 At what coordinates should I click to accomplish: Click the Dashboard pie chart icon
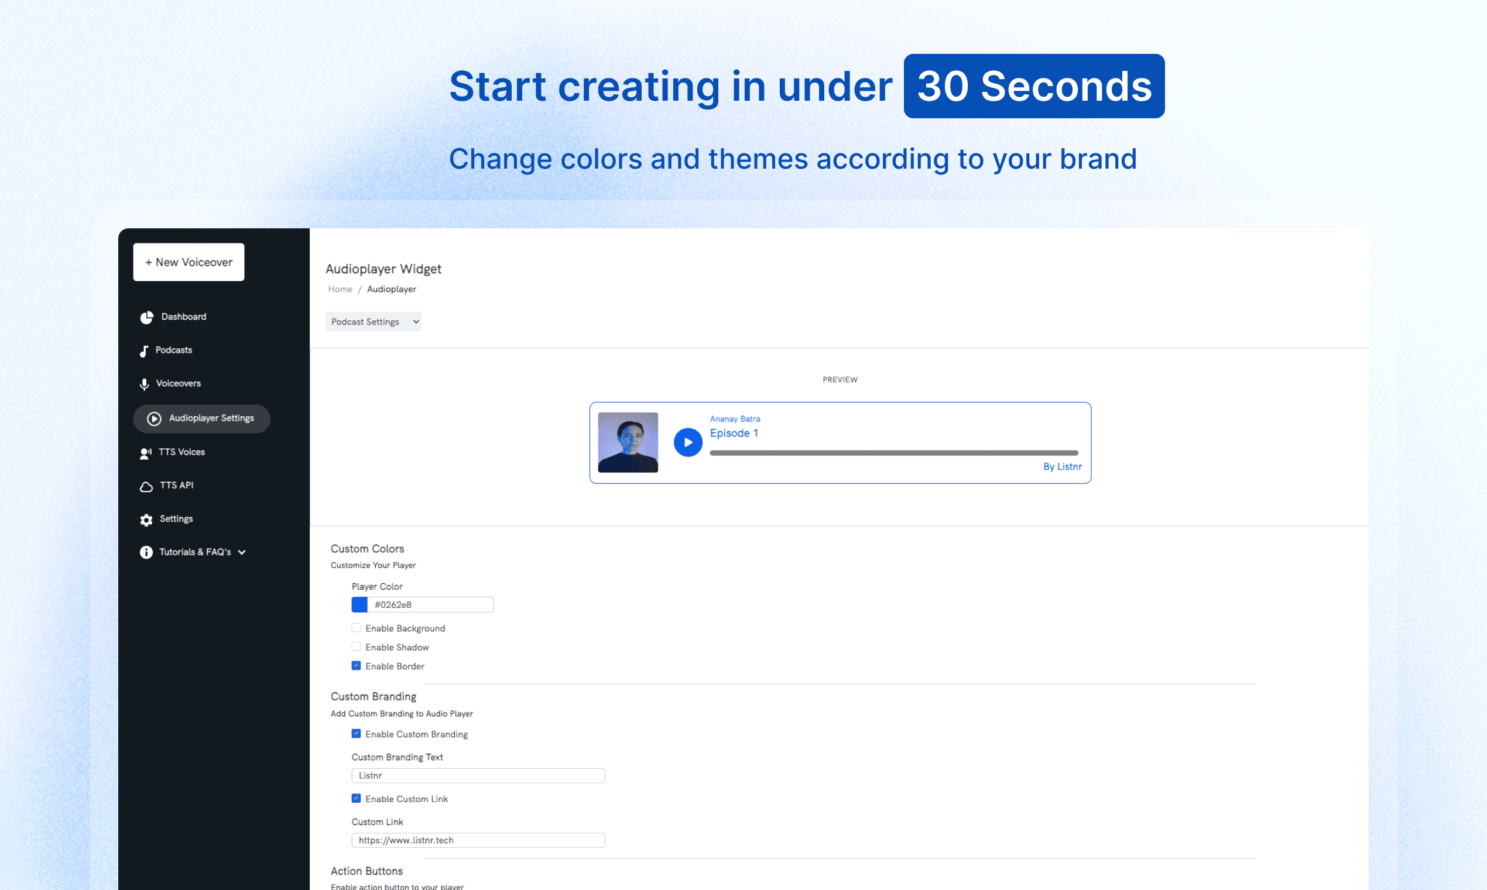pyautogui.click(x=146, y=317)
